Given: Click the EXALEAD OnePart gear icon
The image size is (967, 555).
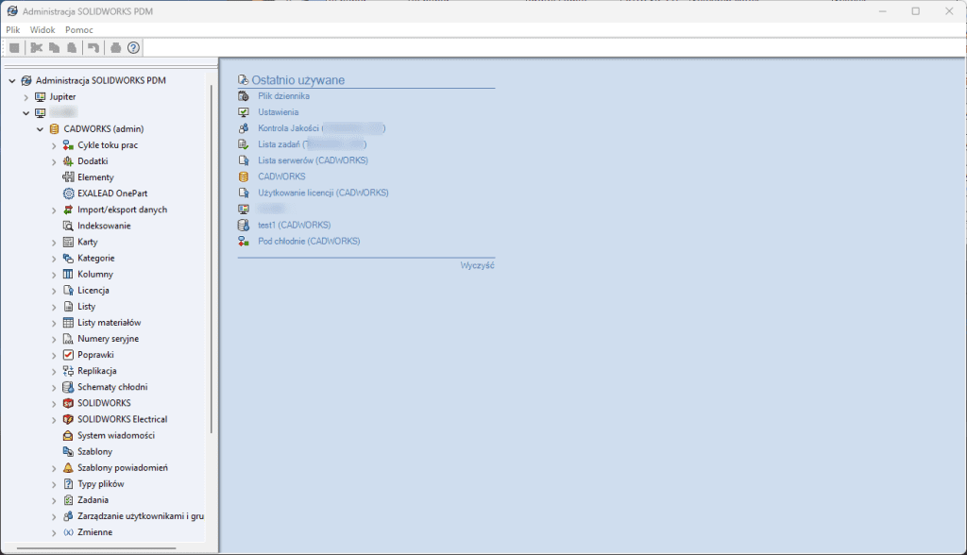Looking at the screenshot, I should (68, 193).
